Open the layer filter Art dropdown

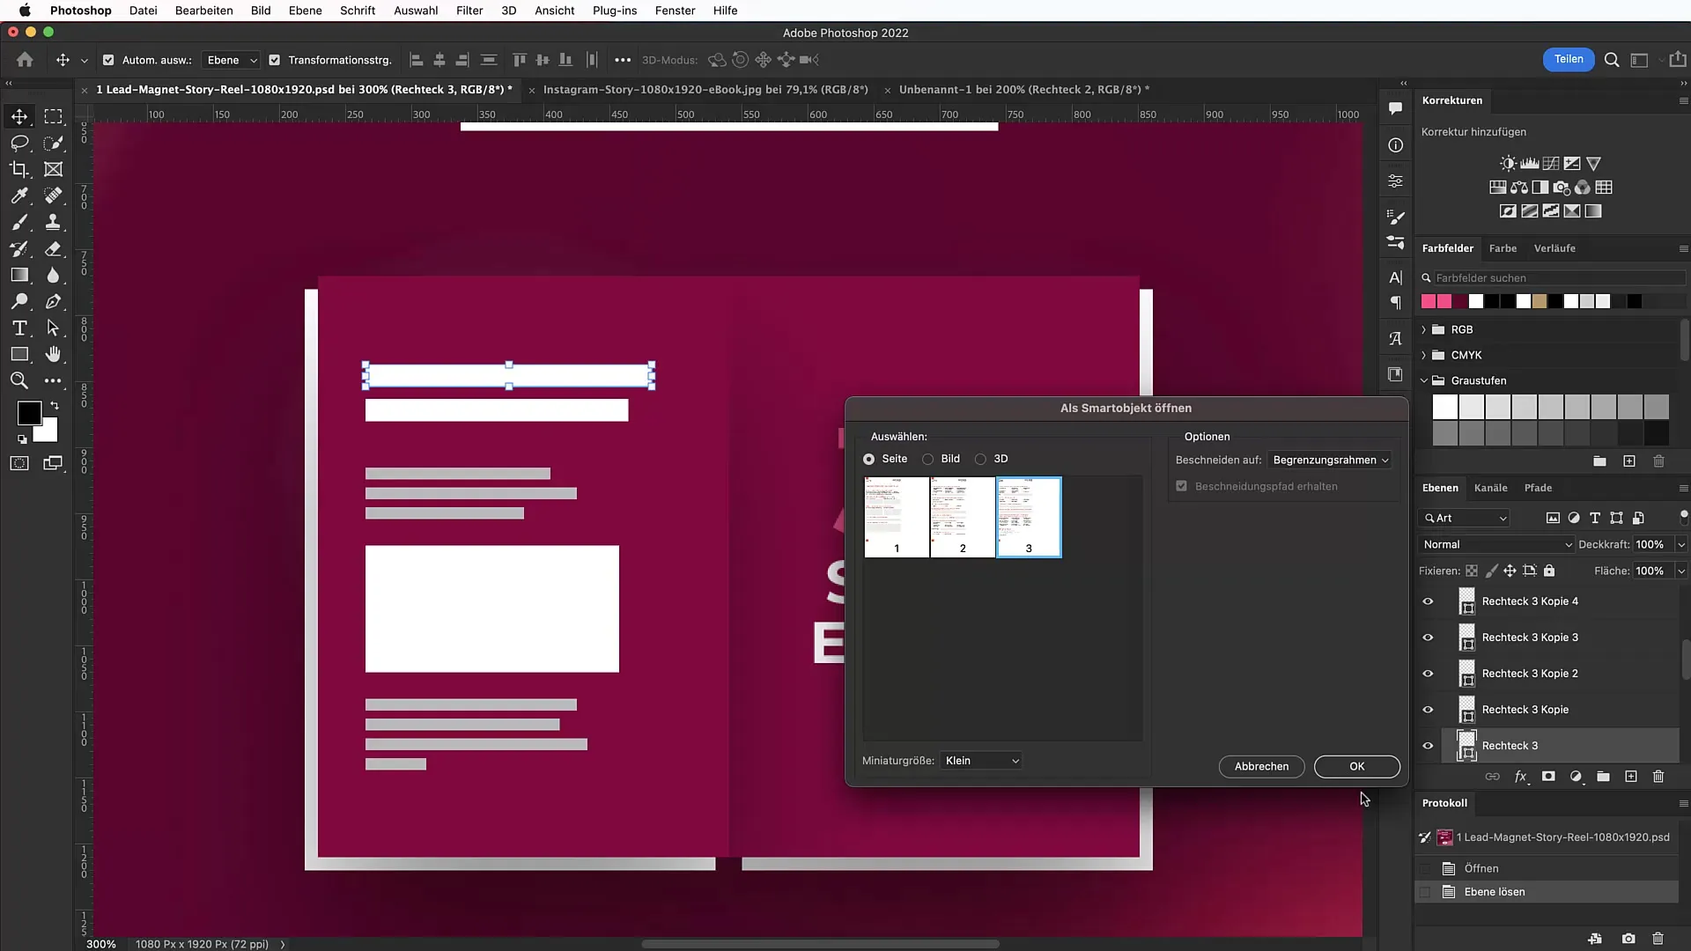pyautogui.click(x=1464, y=518)
